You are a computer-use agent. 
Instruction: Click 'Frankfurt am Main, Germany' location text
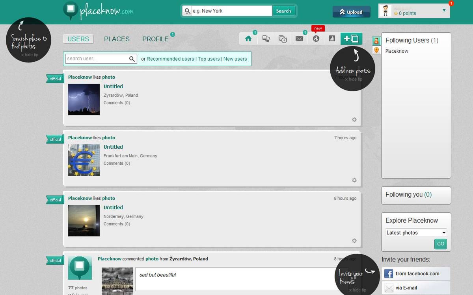130,156
